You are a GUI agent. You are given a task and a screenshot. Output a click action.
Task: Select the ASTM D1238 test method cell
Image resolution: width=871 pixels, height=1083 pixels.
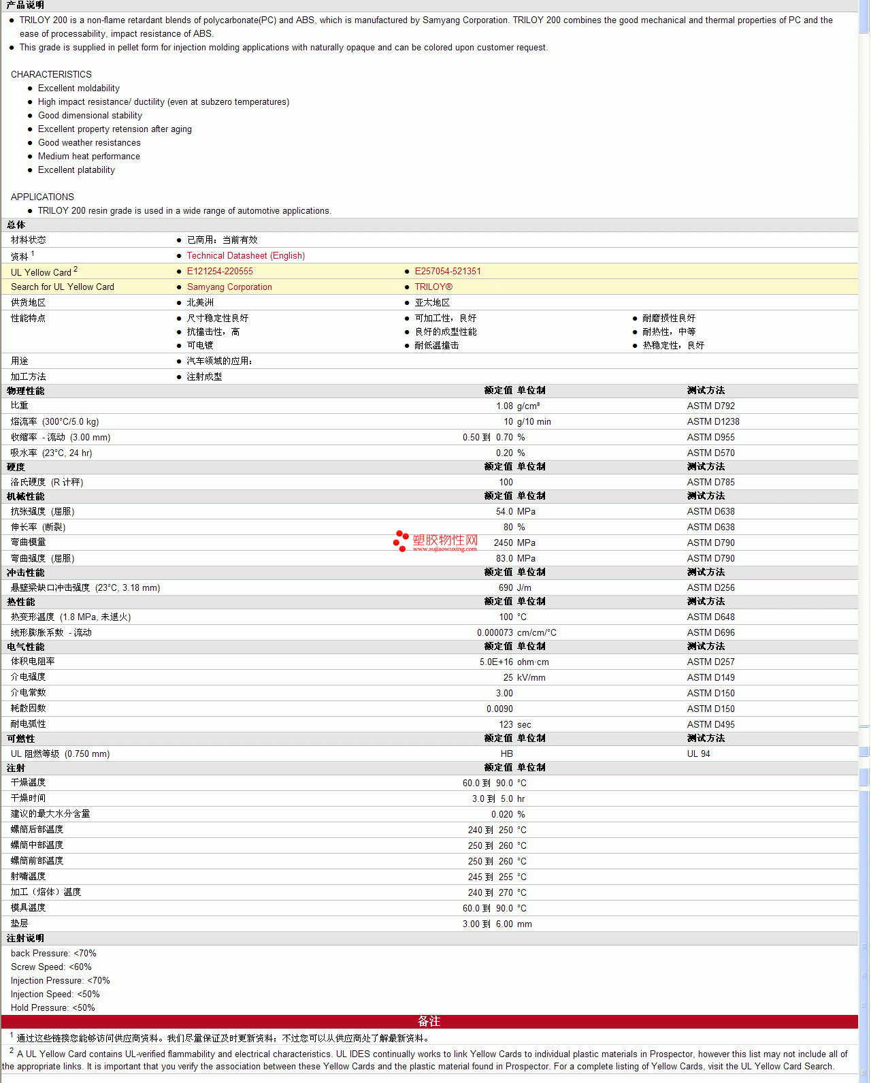tap(713, 422)
